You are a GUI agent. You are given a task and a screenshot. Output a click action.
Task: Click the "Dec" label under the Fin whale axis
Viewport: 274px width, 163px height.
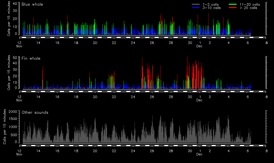tap(199, 100)
